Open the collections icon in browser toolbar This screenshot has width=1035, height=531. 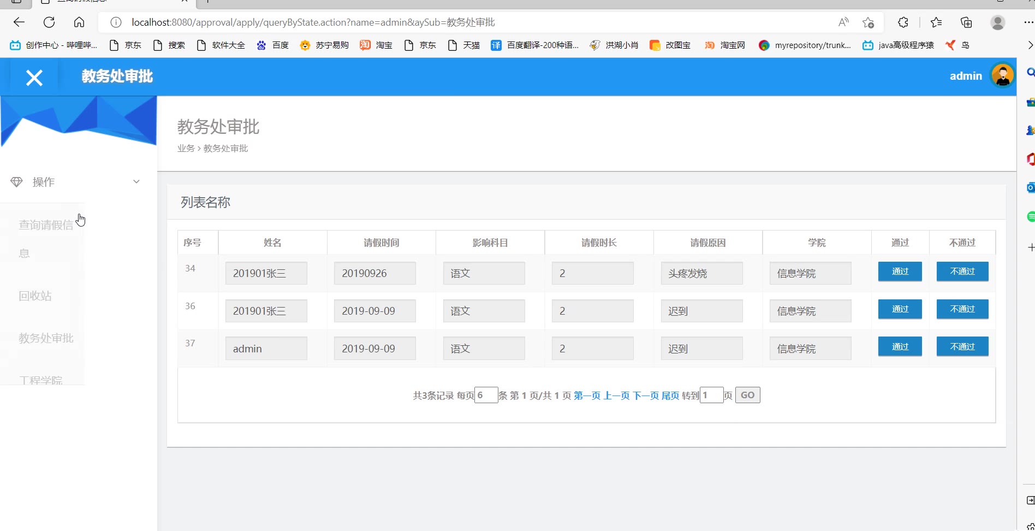pos(966,22)
